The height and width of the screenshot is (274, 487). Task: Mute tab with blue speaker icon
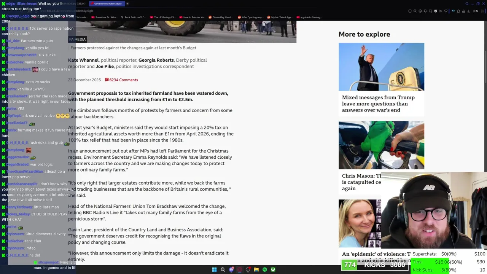453,11
